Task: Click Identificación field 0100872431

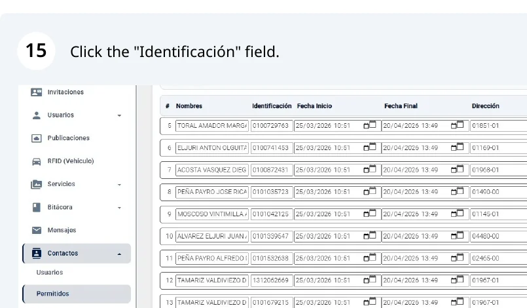Action: pyautogui.click(x=272, y=170)
